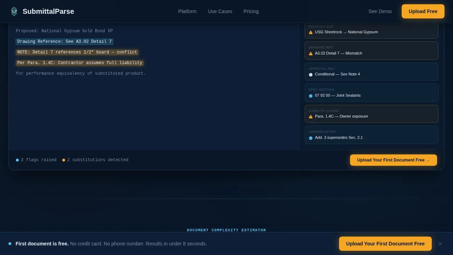The image size is (453, 255).
Task: Select the Liability Clause card
Action: pos(372,114)
